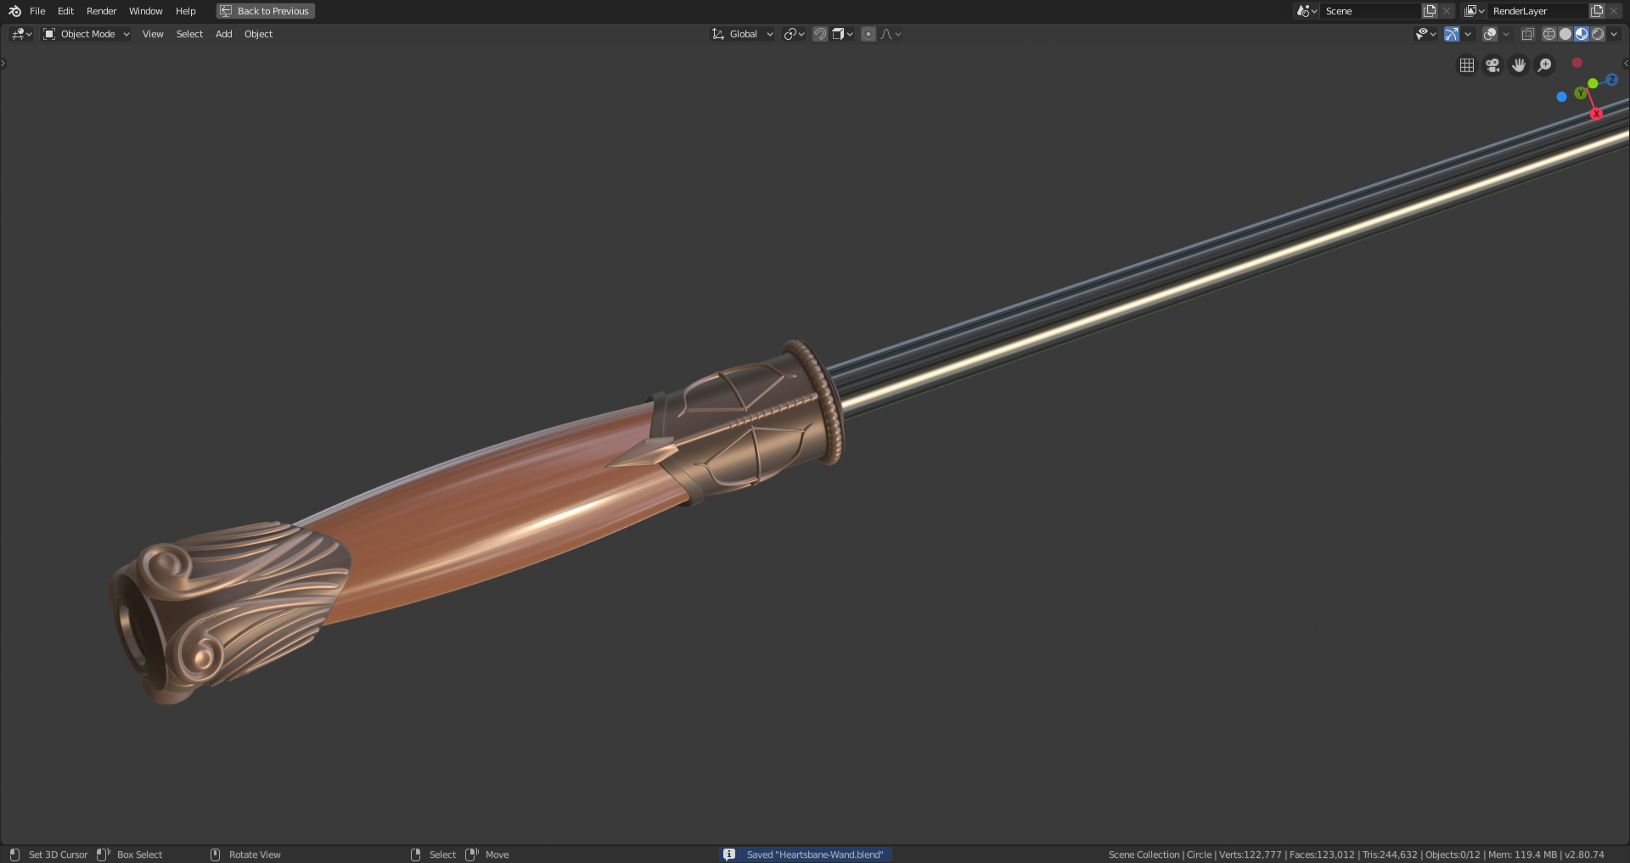This screenshot has height=863, width=1630.
Task: Open the overlays options dropdown arrow
Action: click(x=1506, y=34)
